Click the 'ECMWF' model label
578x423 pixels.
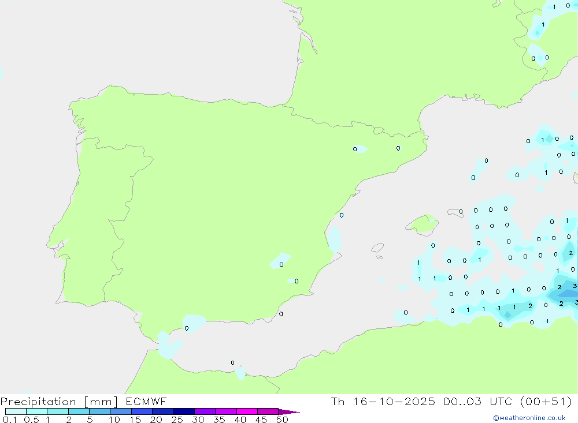click(146, 401)
